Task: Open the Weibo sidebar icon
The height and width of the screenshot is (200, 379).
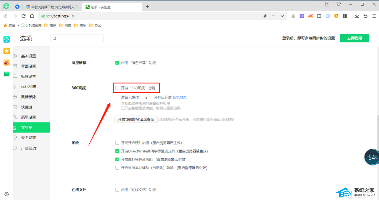Action: [6, 63]
